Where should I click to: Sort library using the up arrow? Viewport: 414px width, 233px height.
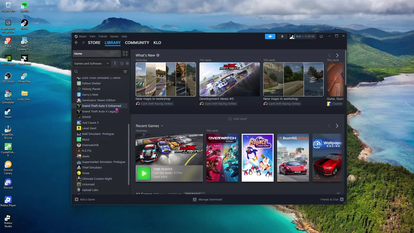tap(115, 63)
